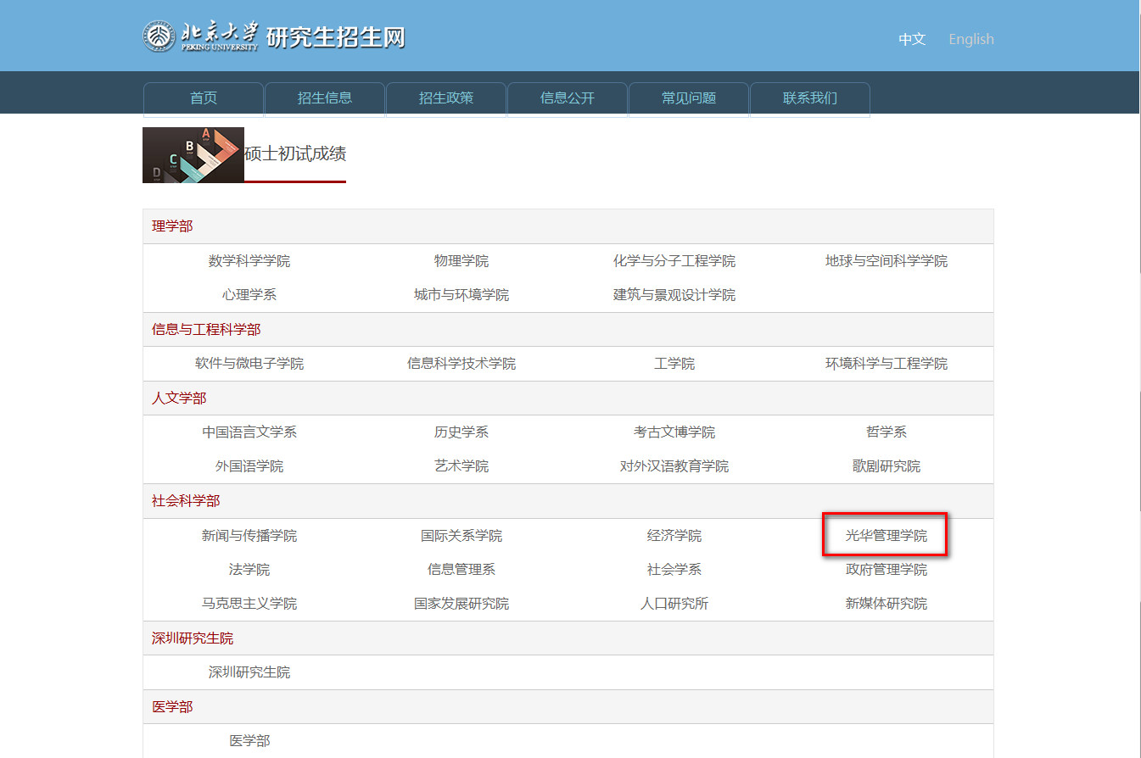
Task: Click the 医学部 link at the bottom
Action: click(249, 741)
